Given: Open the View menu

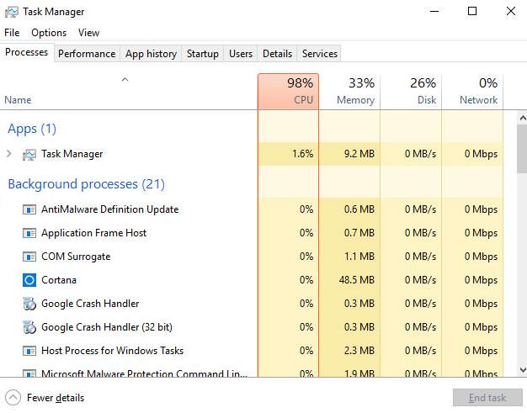Looking at the screenshot, I should (x=88, y=33).
